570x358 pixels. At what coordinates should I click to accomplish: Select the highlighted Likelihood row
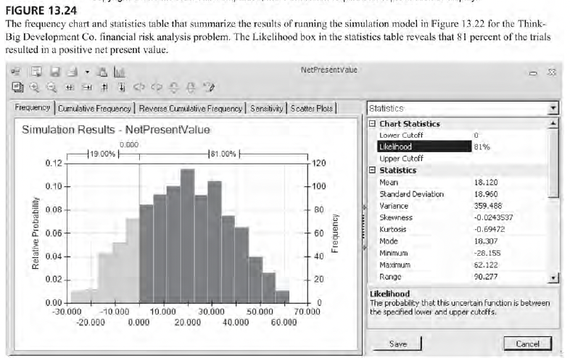point(424,147)
